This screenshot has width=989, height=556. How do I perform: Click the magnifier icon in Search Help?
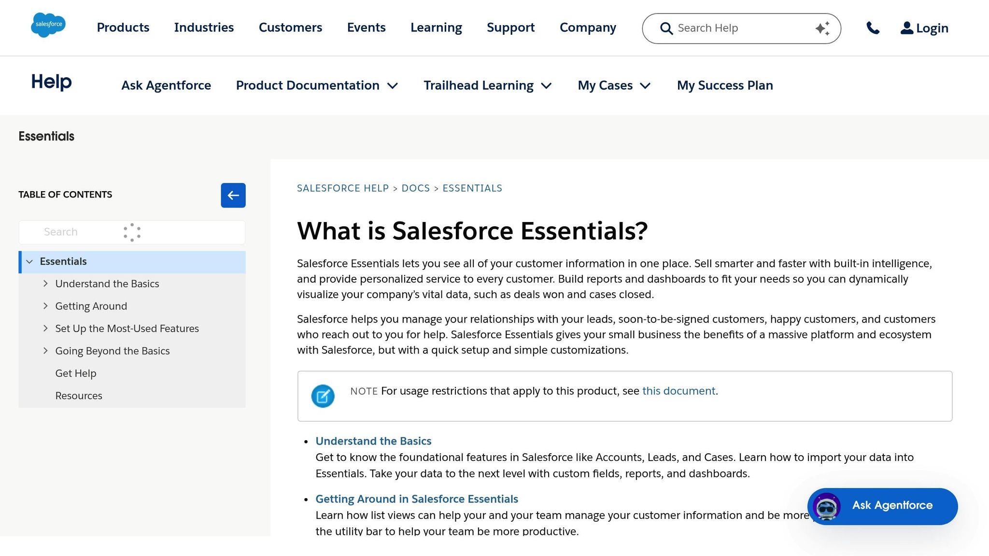coord(666,28)
